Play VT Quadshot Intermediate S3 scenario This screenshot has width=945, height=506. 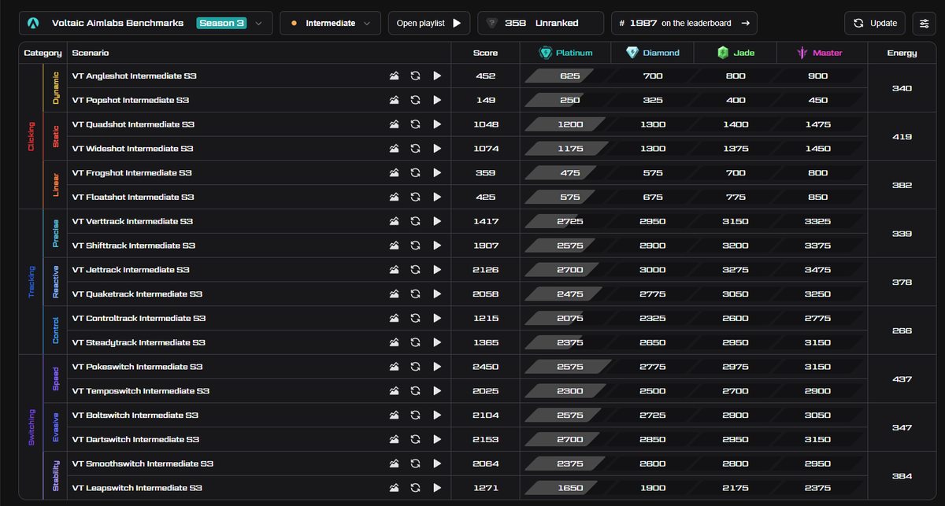[437, 124]
